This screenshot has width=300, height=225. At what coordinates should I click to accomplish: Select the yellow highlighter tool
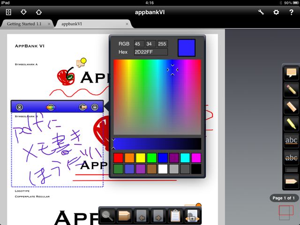click(x=291, y=123)
